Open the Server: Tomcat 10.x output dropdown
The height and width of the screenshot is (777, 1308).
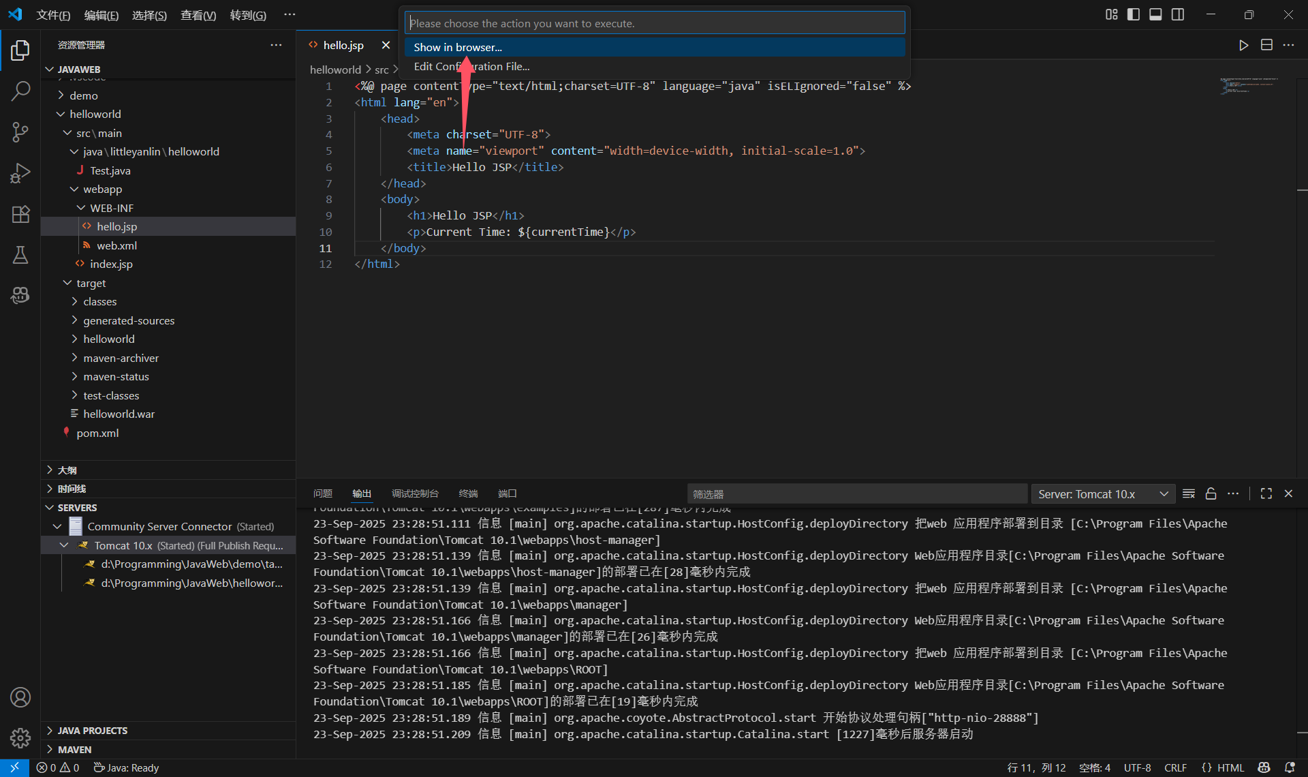pyautogui.click(x=1103, y=494)
